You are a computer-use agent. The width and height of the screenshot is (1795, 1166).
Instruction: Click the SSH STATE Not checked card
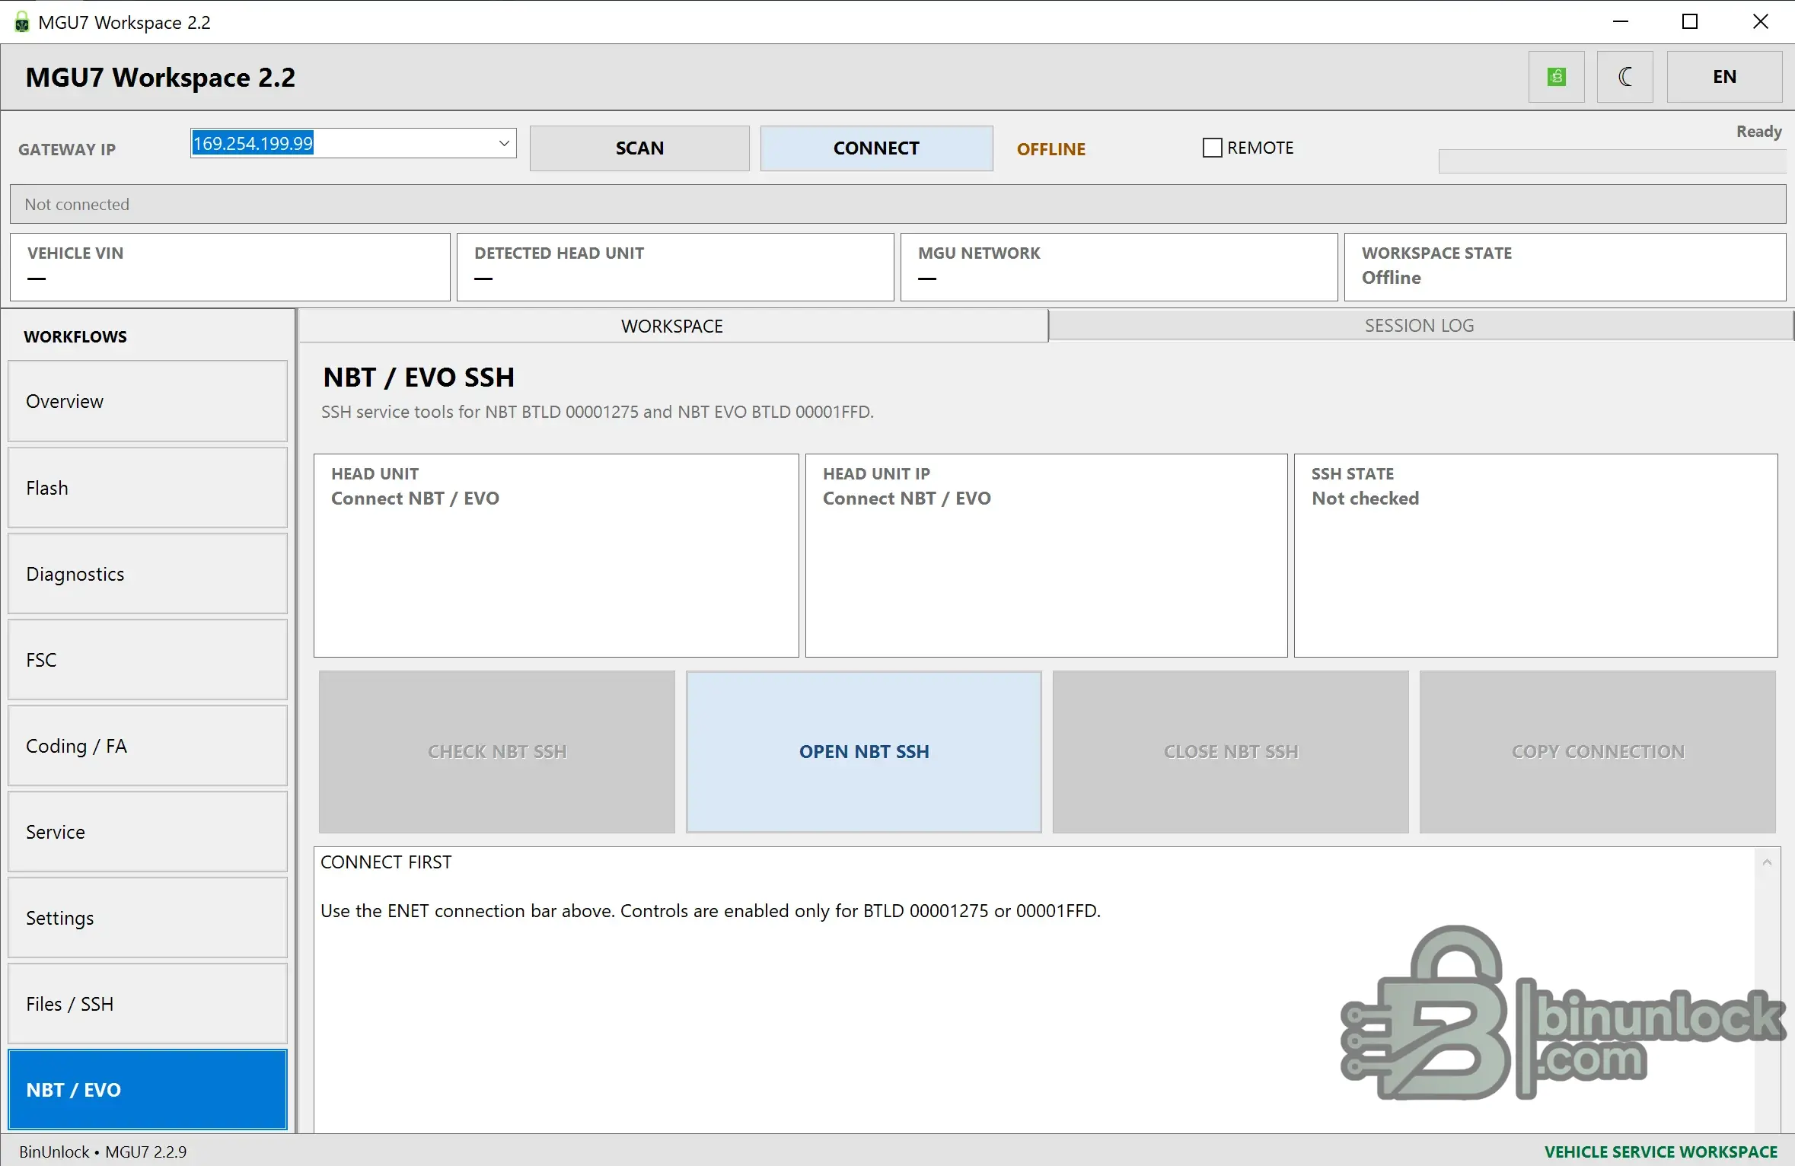coord(1536,556)
